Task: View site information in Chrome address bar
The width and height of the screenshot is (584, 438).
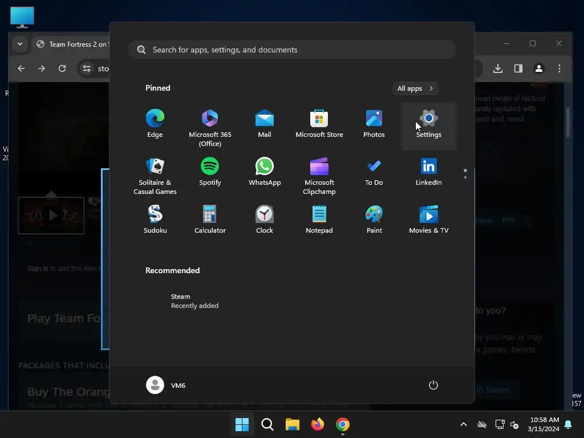Action: 87,68
